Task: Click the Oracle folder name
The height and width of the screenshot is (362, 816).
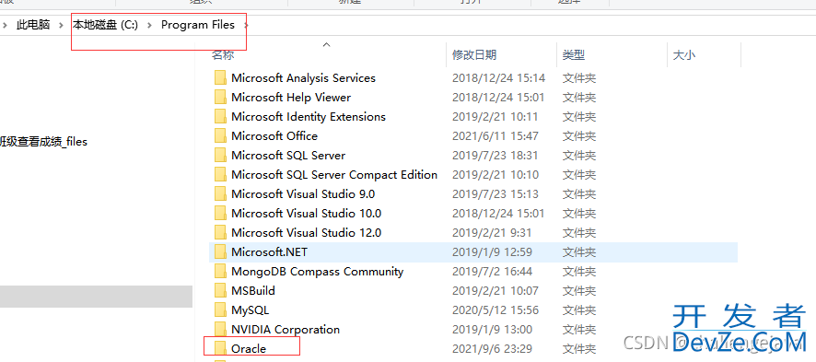Action: click(x=249, y=348)
